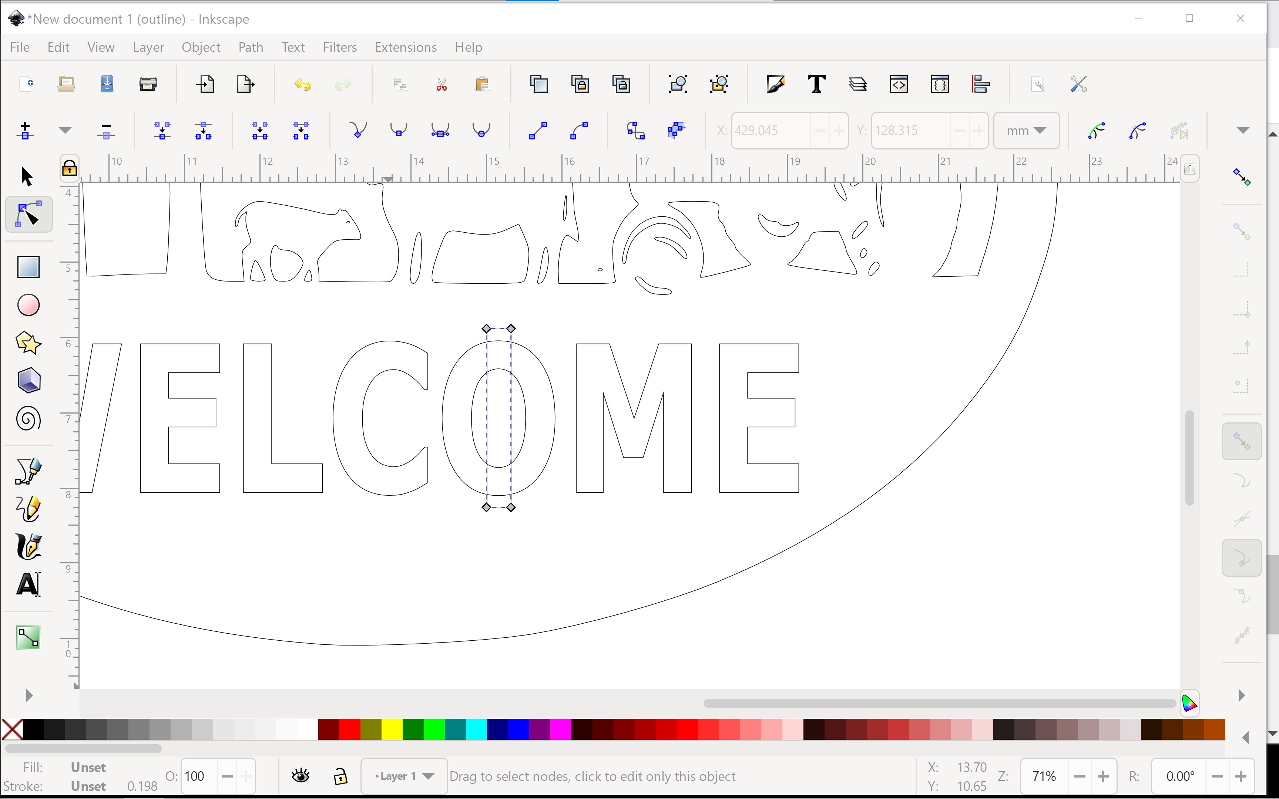Image resolution: width=1279 pixels, height=799 pixels.
Task: Toggle the ruler guide lock
Action: [x=69, y=169]
